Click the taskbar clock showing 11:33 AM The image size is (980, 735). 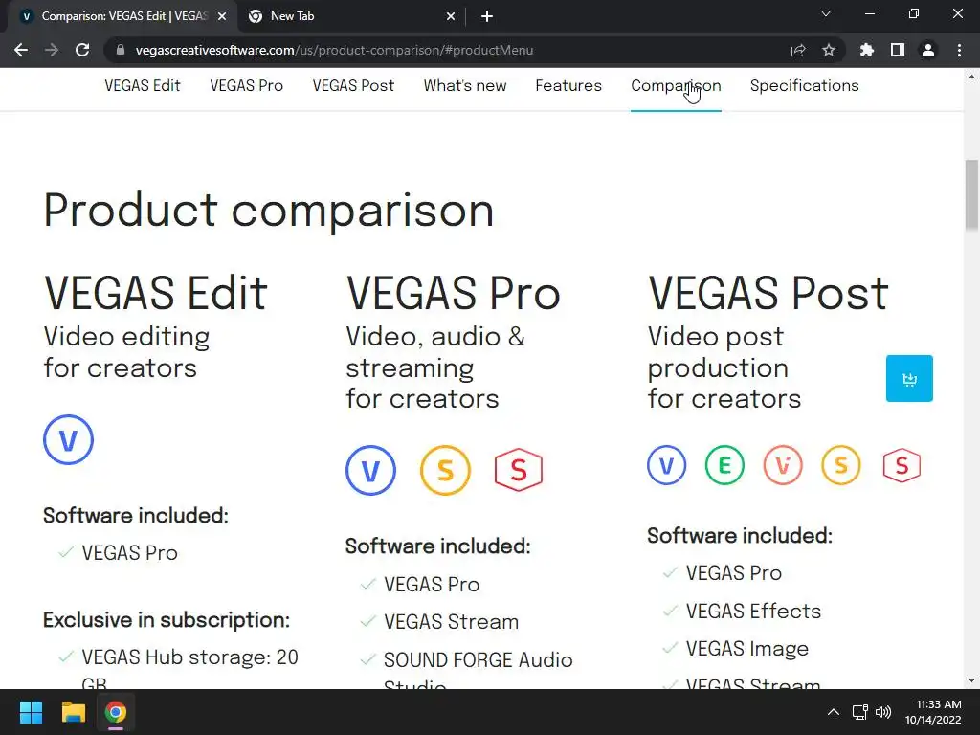pyautogui.click(x=933, y=712)
